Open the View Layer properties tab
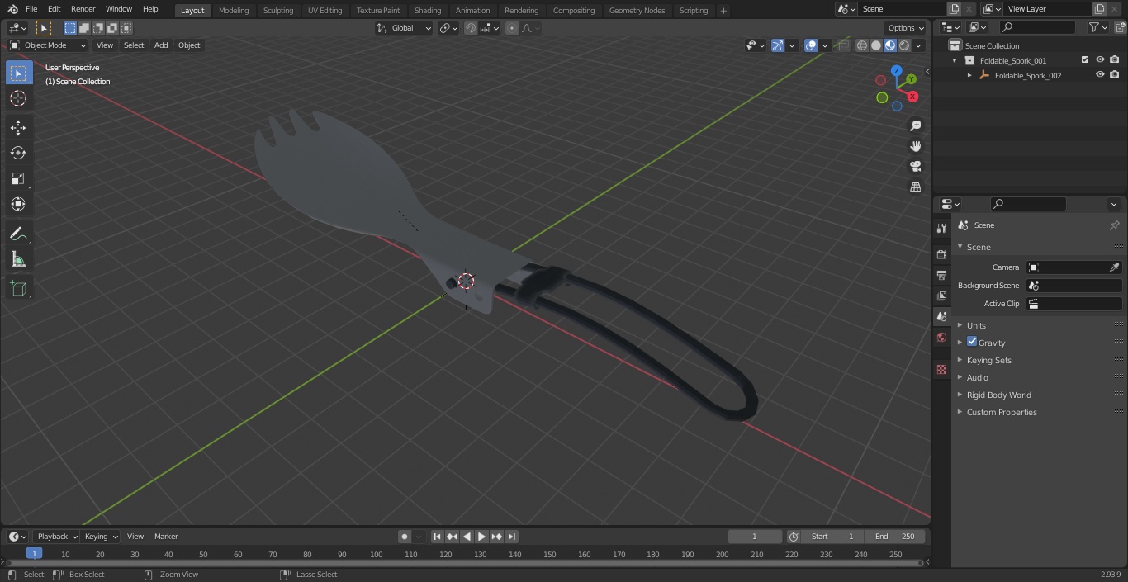 941,296
